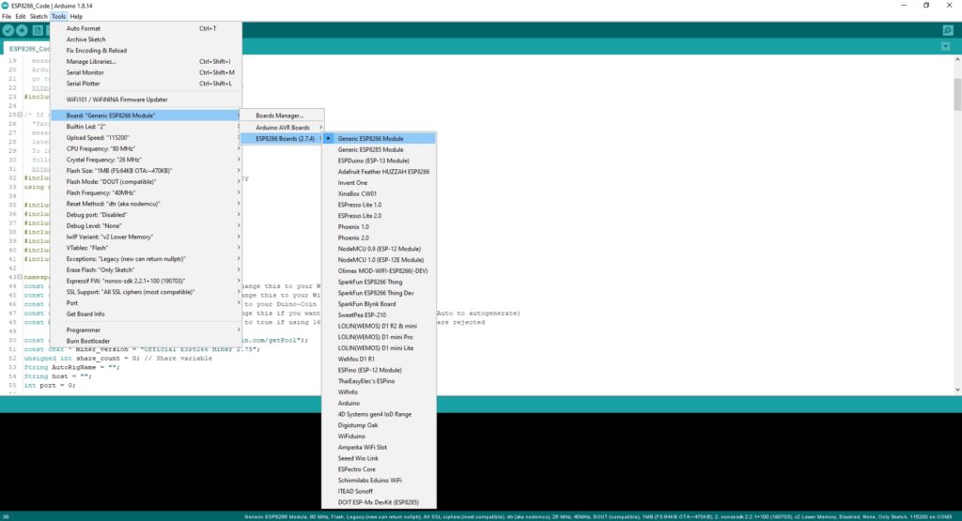Expand Erase Flash: "Only Sketch" submenu
This screenshot has height=521, width=962.
click(x=146, y=269)
